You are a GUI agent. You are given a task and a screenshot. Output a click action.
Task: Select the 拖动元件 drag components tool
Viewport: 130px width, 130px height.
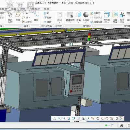(x=10, y=18)
